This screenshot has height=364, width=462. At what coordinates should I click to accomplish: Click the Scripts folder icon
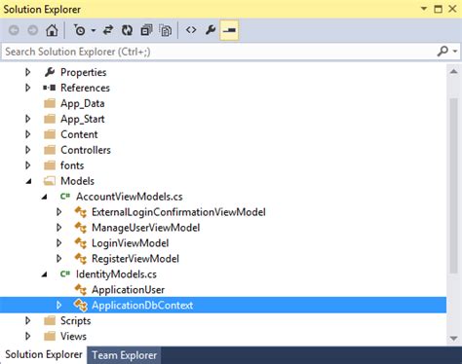tap(50, 320)
